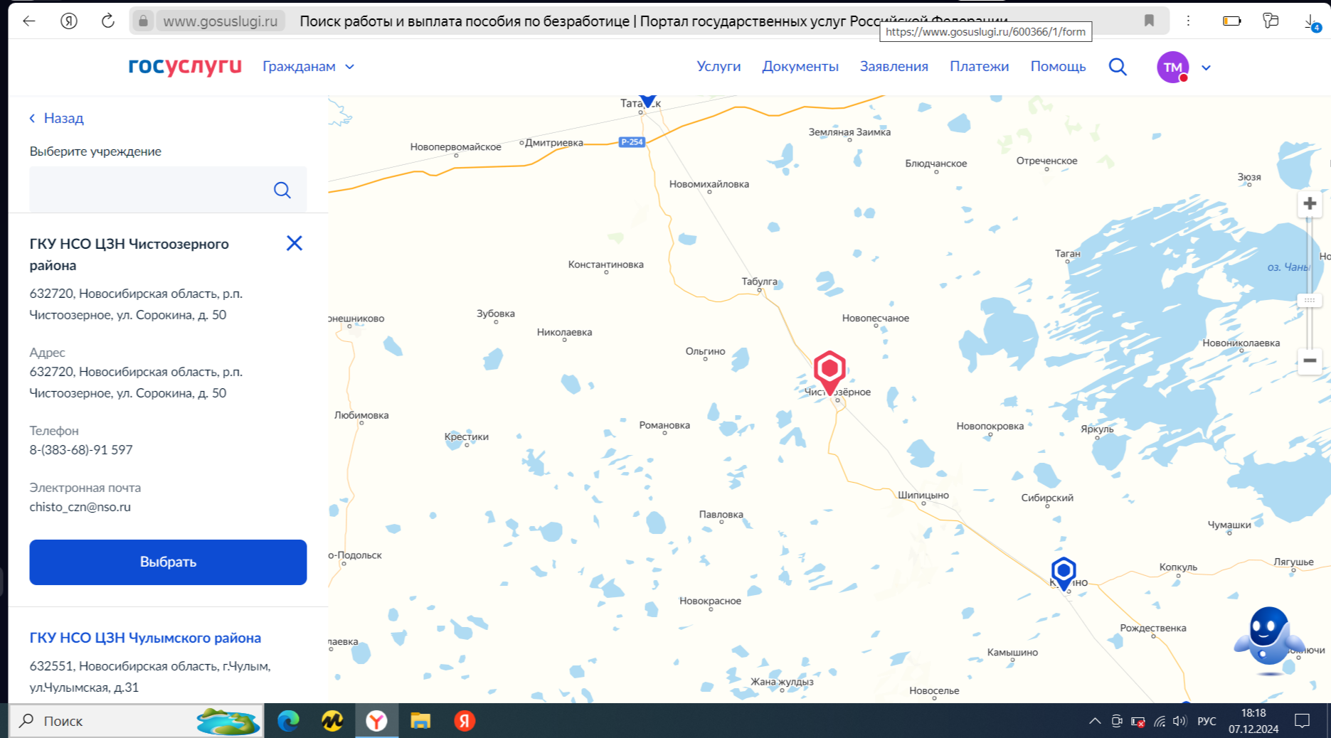Click the bookmark icon in address bar
The image size is (1331, 738).
point(1148,21)
